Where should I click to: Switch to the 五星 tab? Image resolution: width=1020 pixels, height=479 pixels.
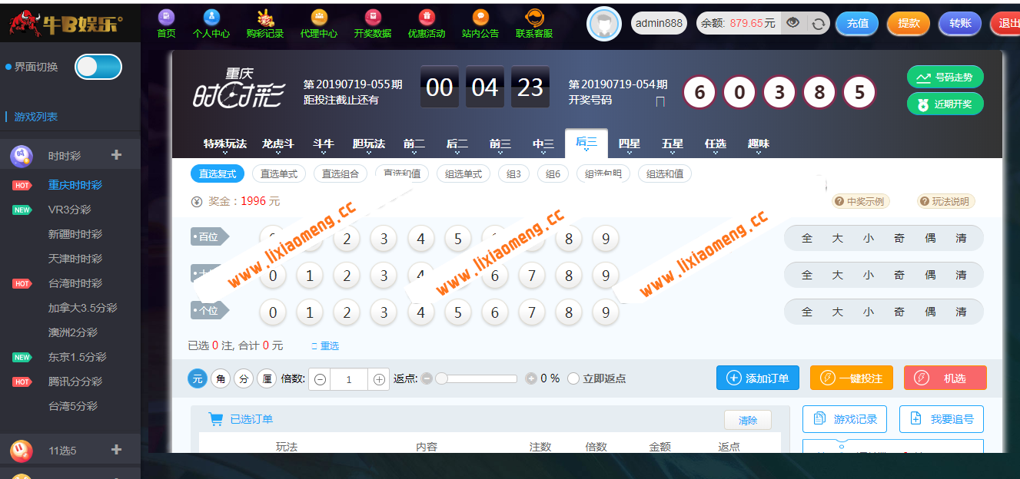coord(671,144)
